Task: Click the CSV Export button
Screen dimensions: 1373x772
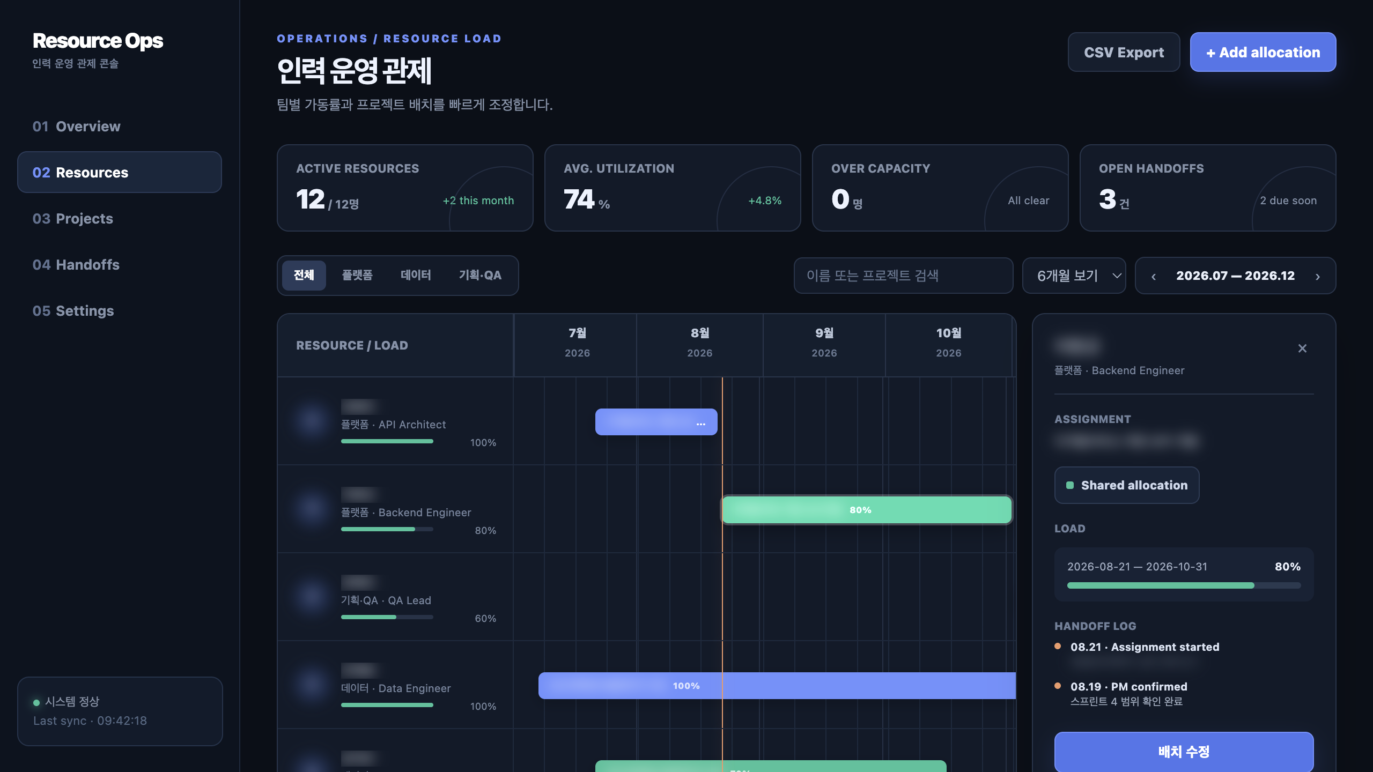Action: 1124,52
